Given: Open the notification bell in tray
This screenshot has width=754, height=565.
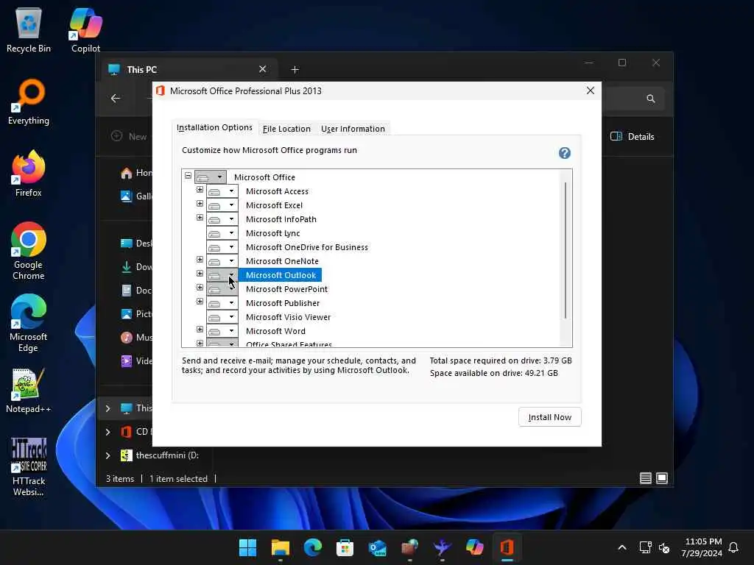Looking at the screenshot, I should tap(733, 547).
